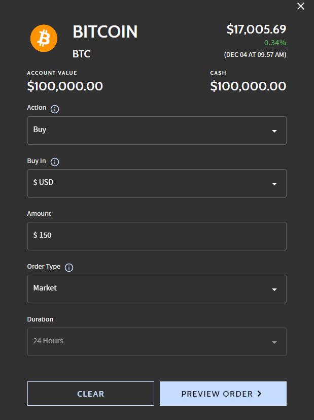Click the BTC ticker symbol text
This screenshot has height=420, width=314.
click(x=82, y=54)
